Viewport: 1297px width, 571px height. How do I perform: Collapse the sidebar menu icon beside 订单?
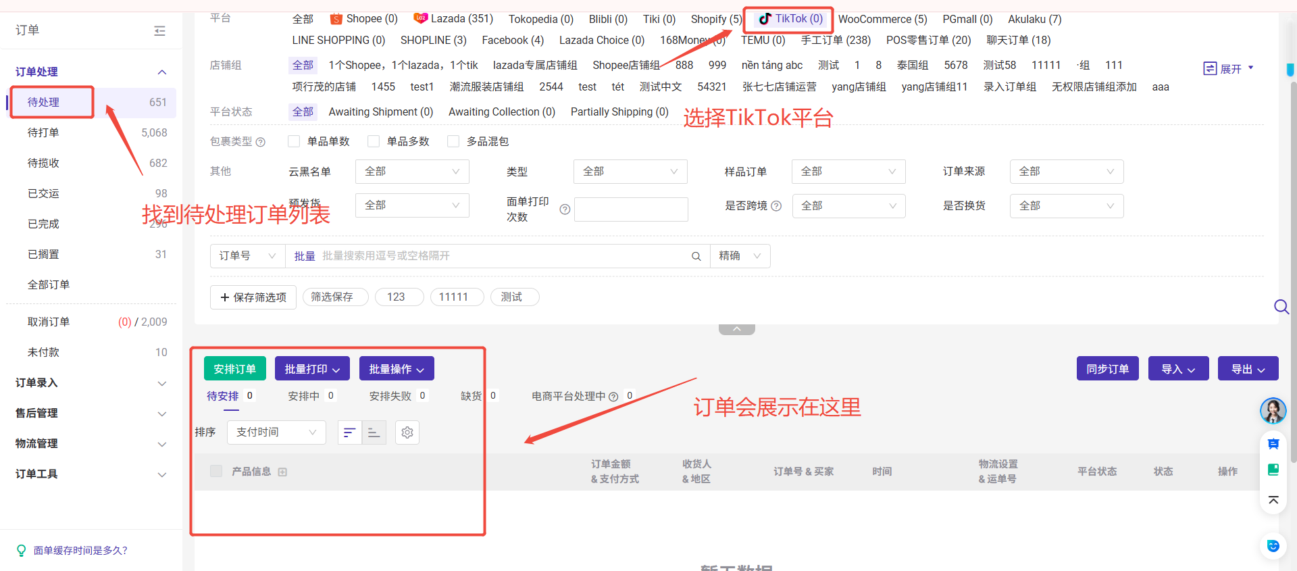point(159,30)
